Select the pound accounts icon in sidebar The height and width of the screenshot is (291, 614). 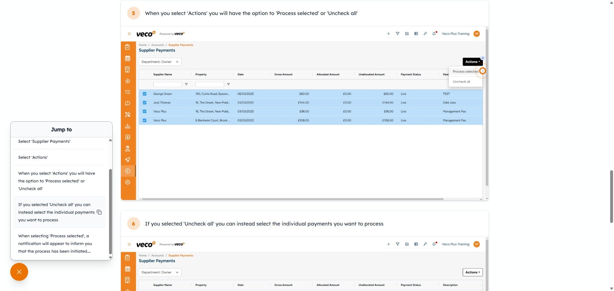[x=128, y=171]
